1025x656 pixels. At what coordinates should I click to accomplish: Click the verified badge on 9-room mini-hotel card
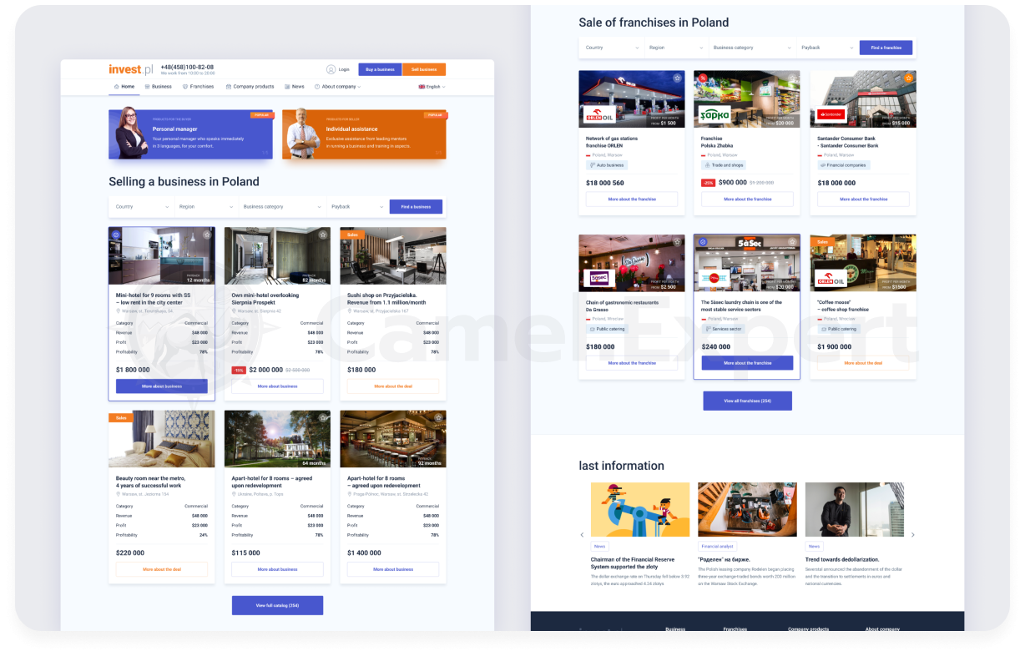point(116,235)
